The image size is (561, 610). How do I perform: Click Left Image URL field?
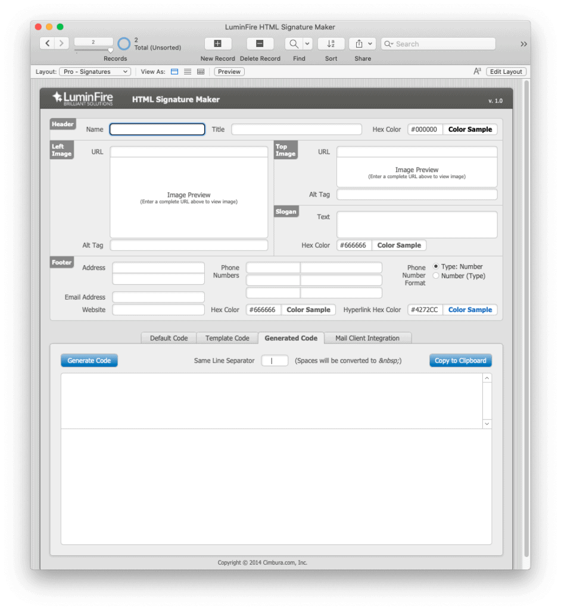point(189,152)
